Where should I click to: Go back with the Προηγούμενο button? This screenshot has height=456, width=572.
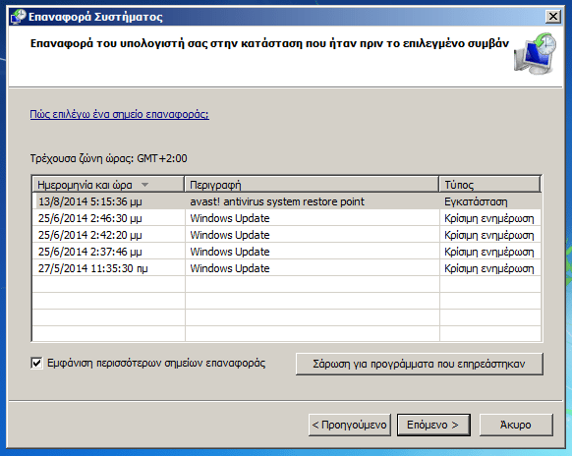click(x=350, y=425)
